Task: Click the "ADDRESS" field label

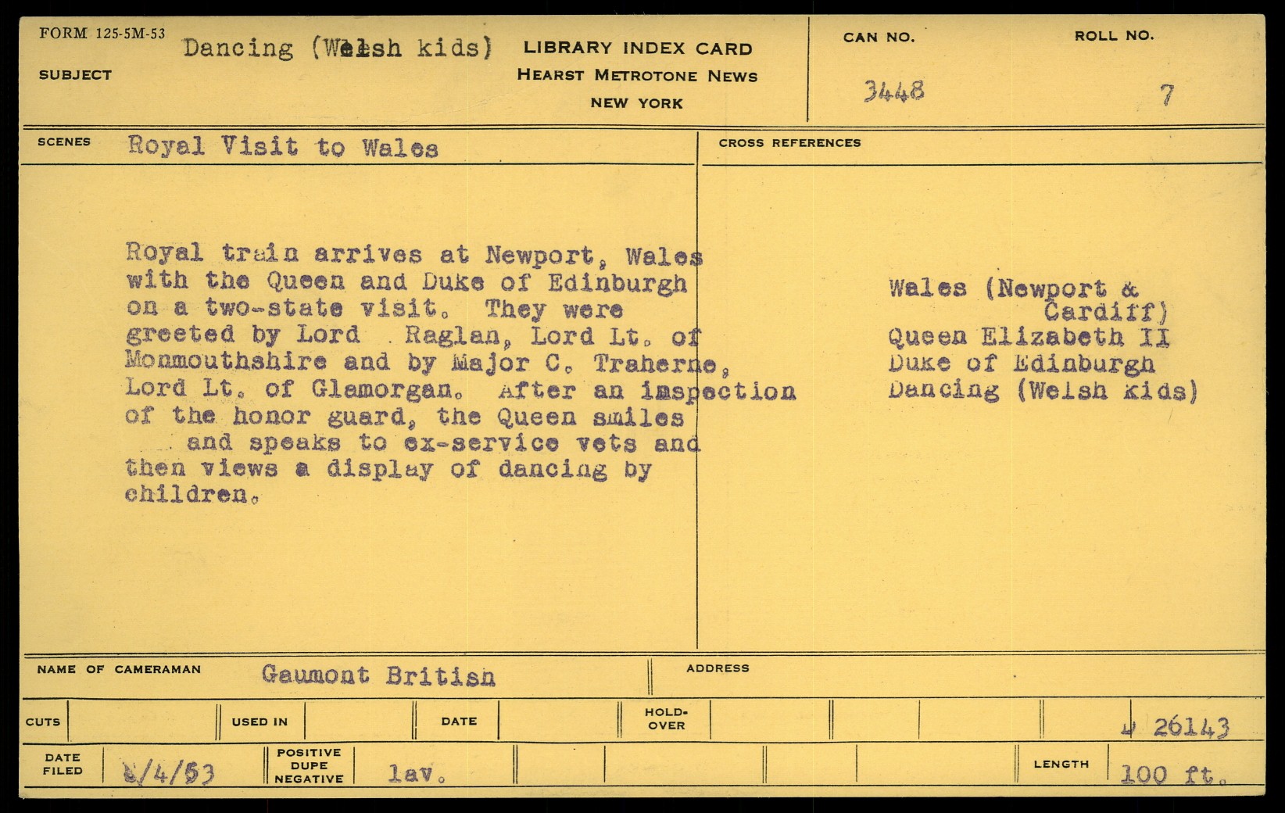Action: 718,668
